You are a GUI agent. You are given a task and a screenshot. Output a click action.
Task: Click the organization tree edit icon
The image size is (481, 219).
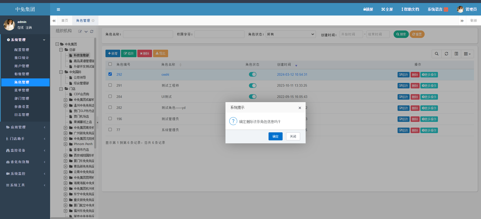click(x=80, y=31)
